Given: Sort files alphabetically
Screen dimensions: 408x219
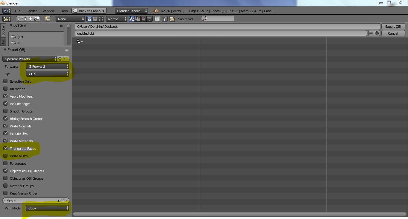Looking at the screenshot, I should (132, 19).
